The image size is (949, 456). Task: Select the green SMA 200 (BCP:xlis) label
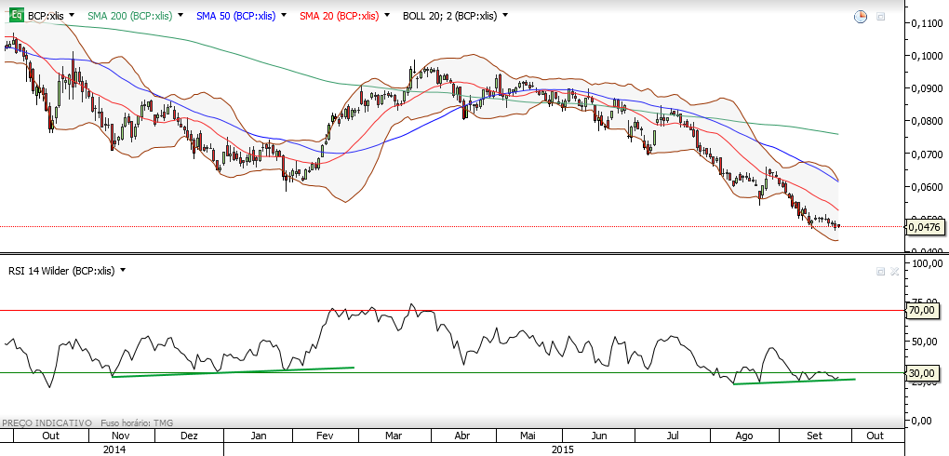point(130,17)
